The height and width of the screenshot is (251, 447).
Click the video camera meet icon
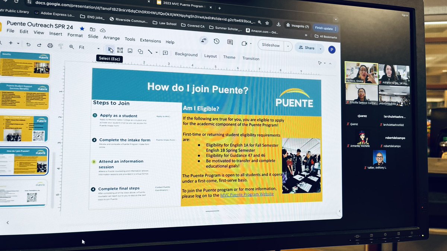244,44
